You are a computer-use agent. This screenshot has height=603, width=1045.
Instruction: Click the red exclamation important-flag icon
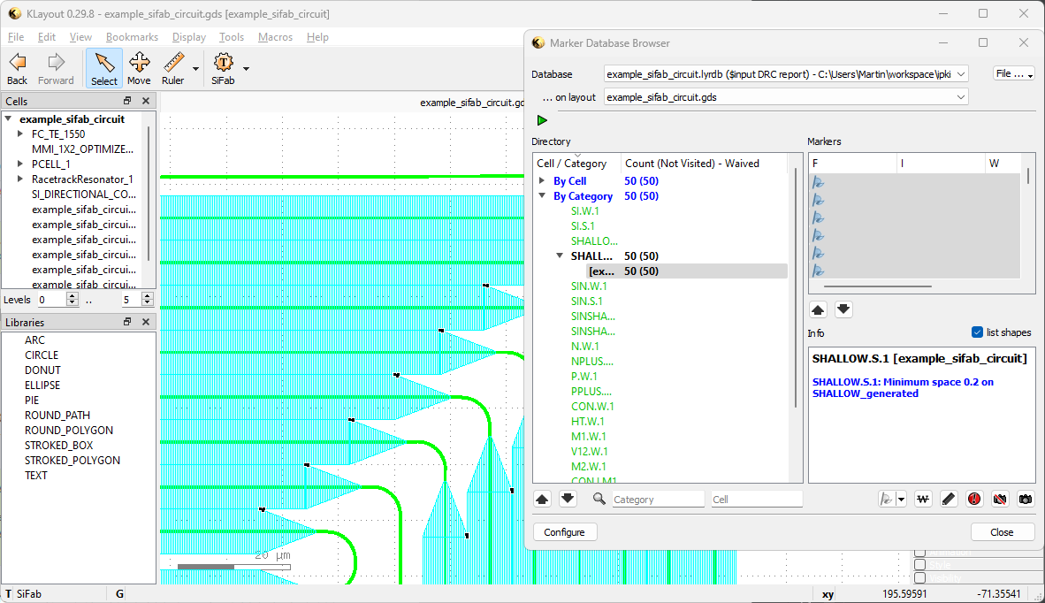tap(974, 499)
